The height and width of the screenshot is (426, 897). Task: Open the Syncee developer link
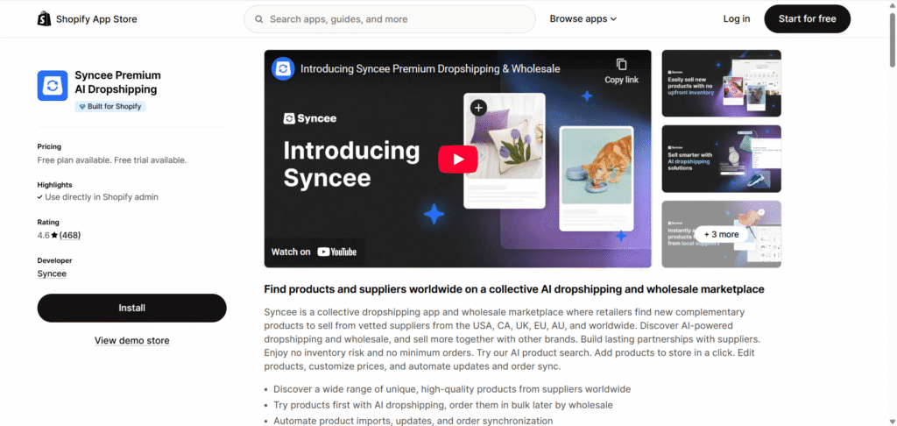click(x=52, y=273)
